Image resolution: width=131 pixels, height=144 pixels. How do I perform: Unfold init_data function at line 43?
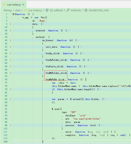pos(10,47)
